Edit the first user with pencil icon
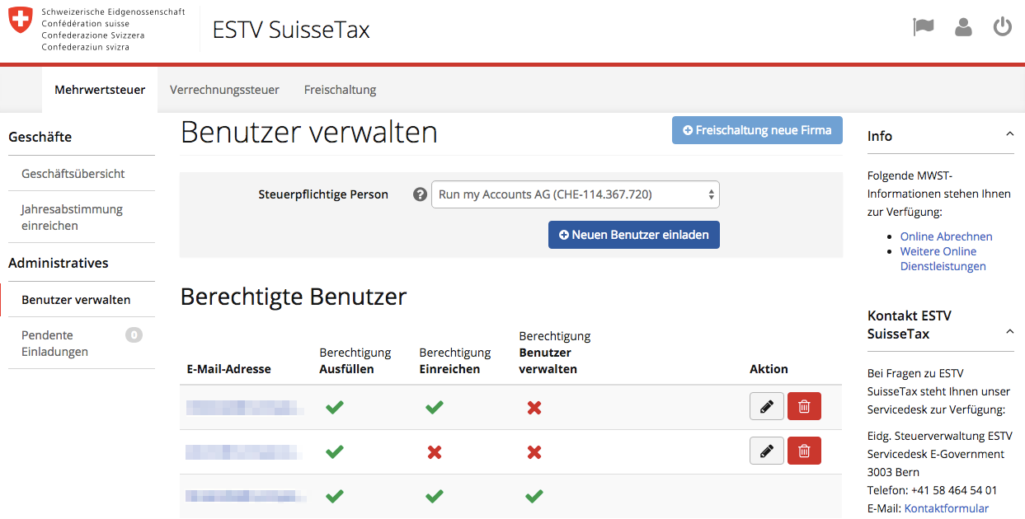This screenshot has width=1025, height=519. [767, 407]
